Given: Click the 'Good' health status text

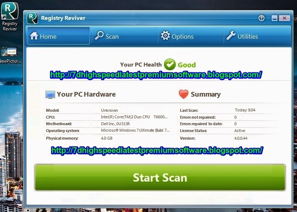Looking at the screenshot, I should [187, 65].
